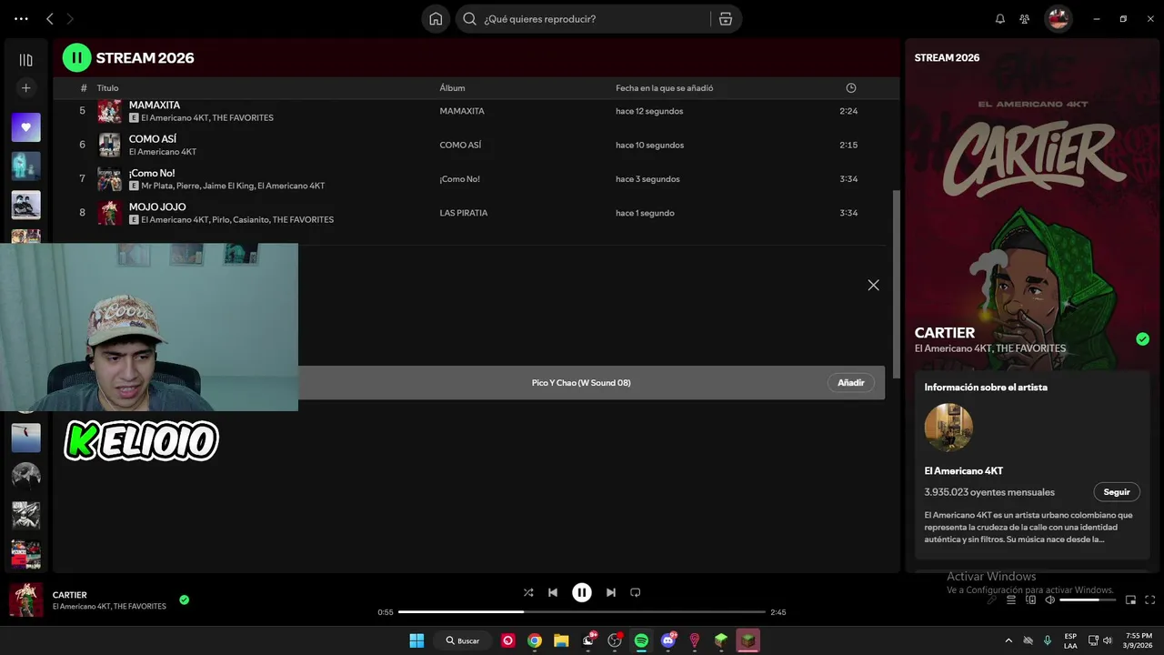Go to Home via house icon
1164x655 pixels.
(436, 19)
